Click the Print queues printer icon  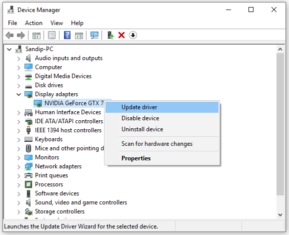[28, 175]
